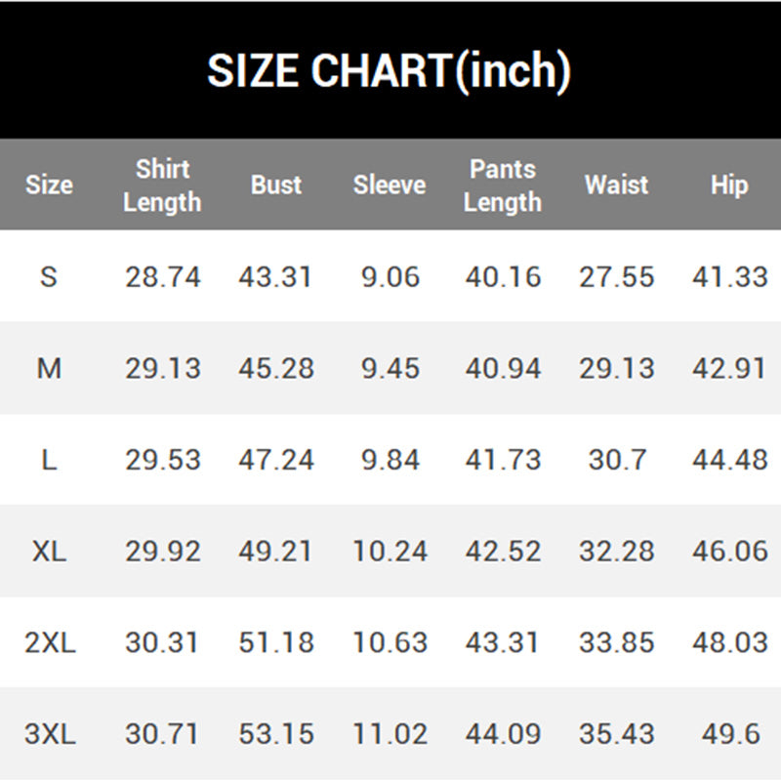Click the SIZE CHART(inch) title

coord(389,71)
